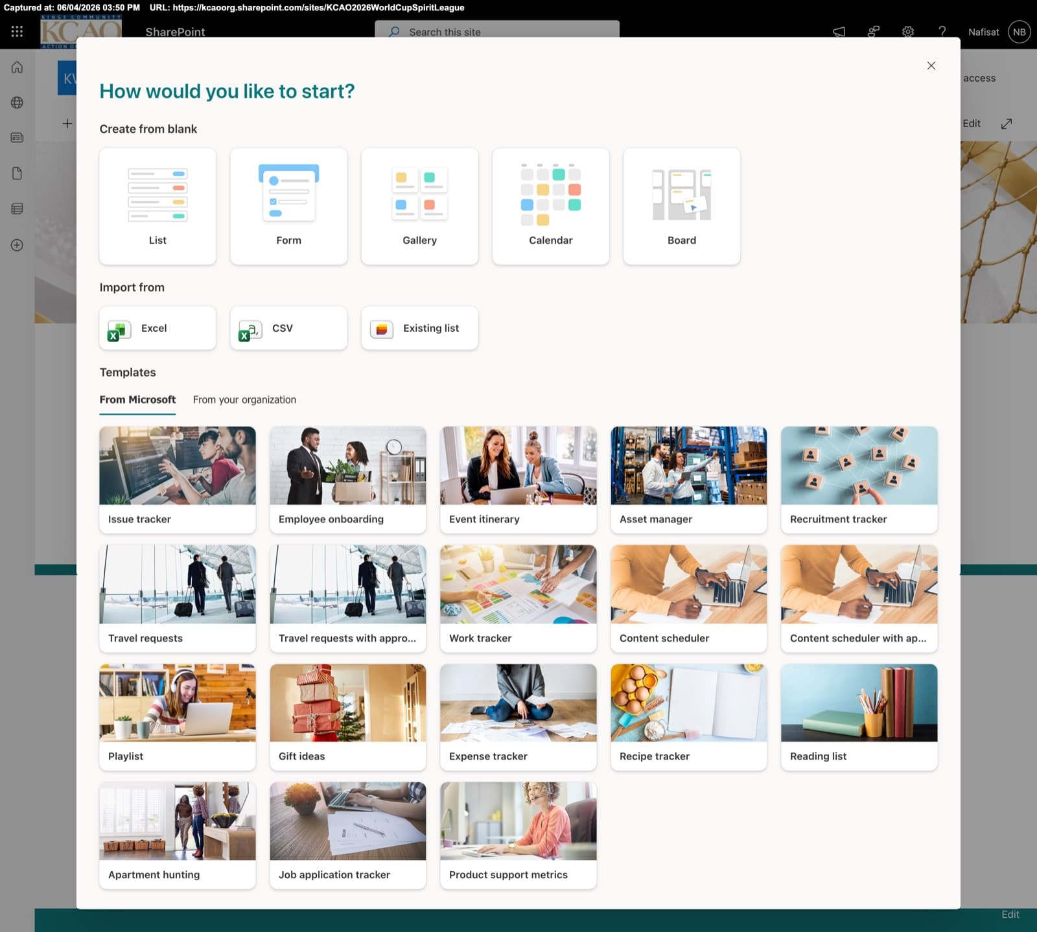Viewport: 1037px width, 932px height.
Task: Click the Search this site box
Action: [x=496, y=31]
